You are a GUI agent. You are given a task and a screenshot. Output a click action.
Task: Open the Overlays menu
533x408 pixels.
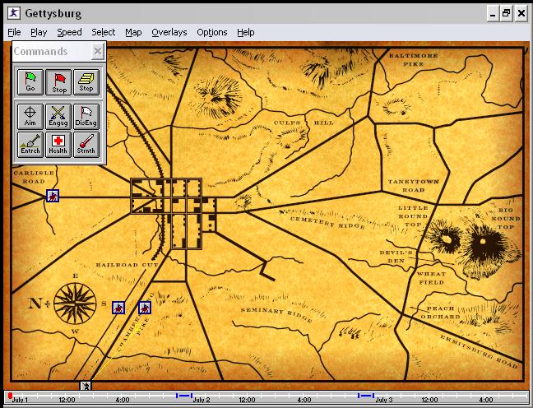pyautogui.click(x=169, y=32)
